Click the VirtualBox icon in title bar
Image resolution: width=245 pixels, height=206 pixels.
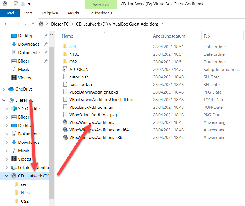[5, 4]
